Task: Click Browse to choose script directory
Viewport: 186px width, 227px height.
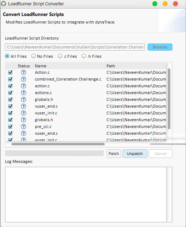Action: tap(160, 47)
